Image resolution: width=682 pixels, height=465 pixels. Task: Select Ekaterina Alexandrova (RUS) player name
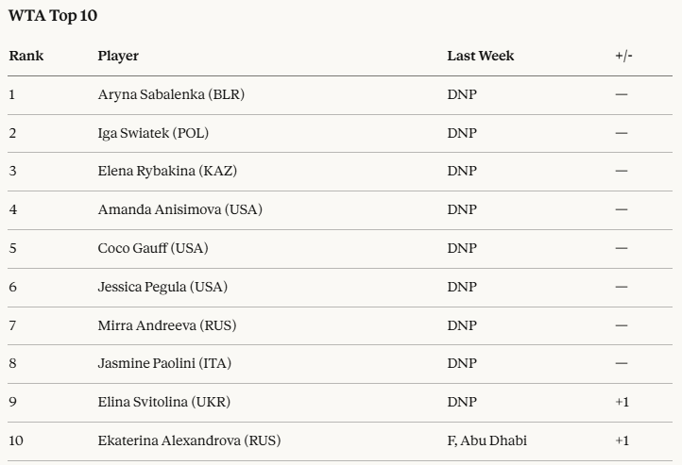(189, 440)
